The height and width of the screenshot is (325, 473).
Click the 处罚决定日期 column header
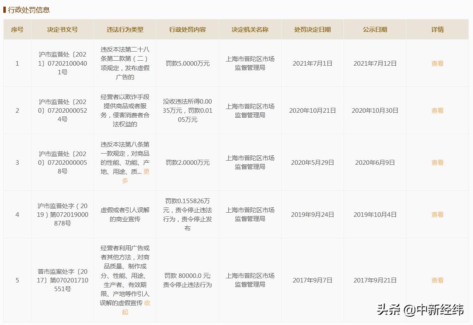point(313,29)
